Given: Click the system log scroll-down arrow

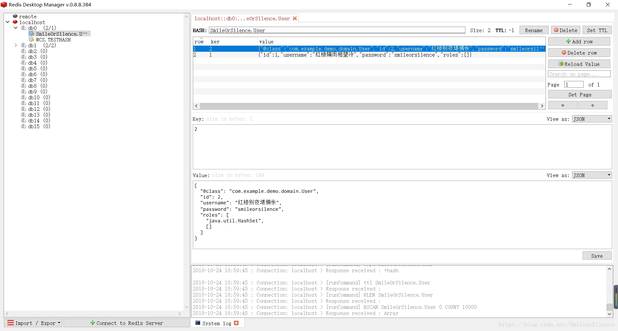Looking at the screenshot, I should click(x=609, y=314).
